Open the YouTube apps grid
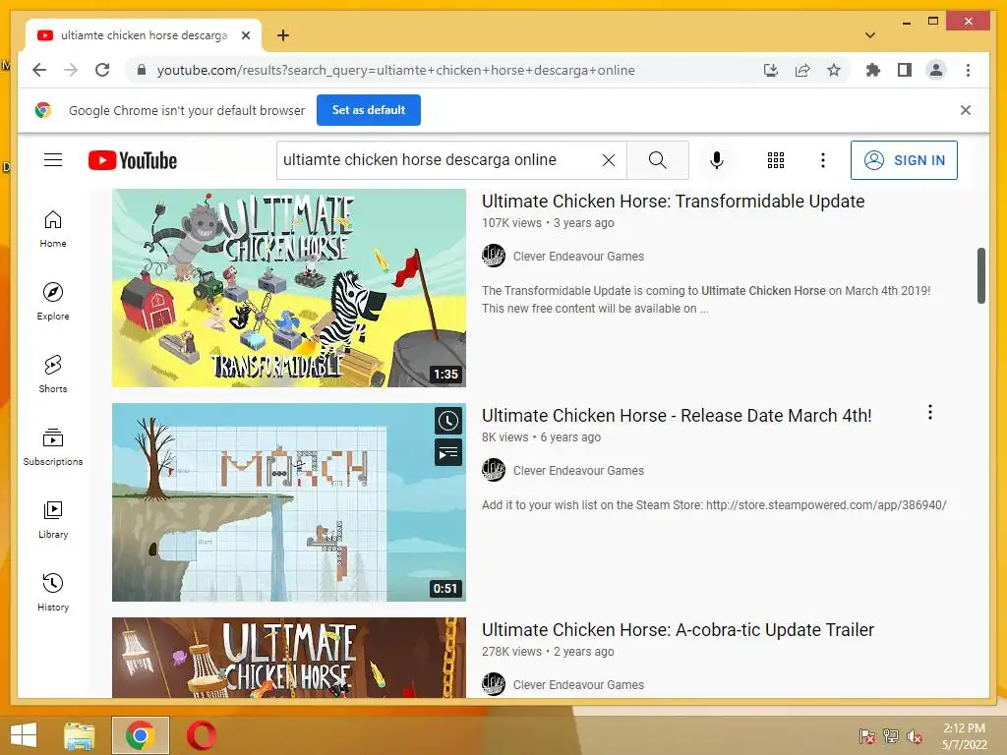1007x755 pixels. (x=776, y=160)
